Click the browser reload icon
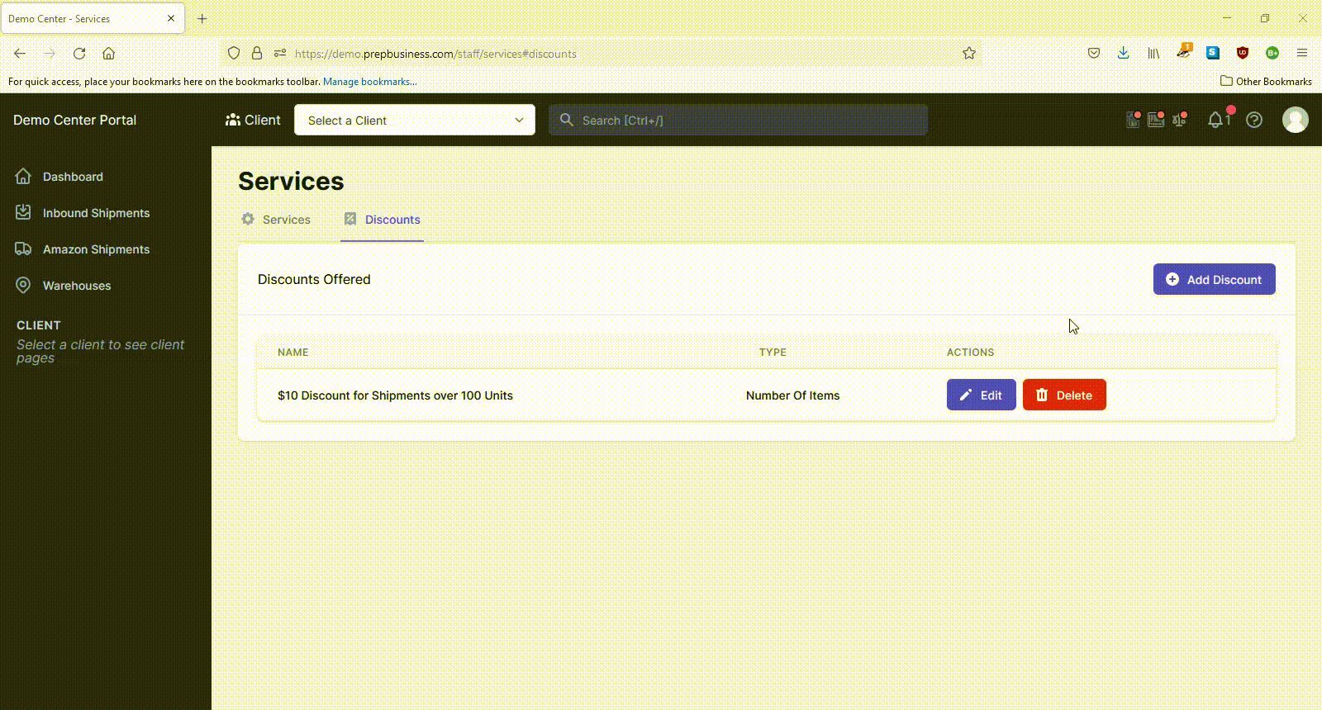The height and width of the screenshot is (710, 1322). [x=79, y=54]
